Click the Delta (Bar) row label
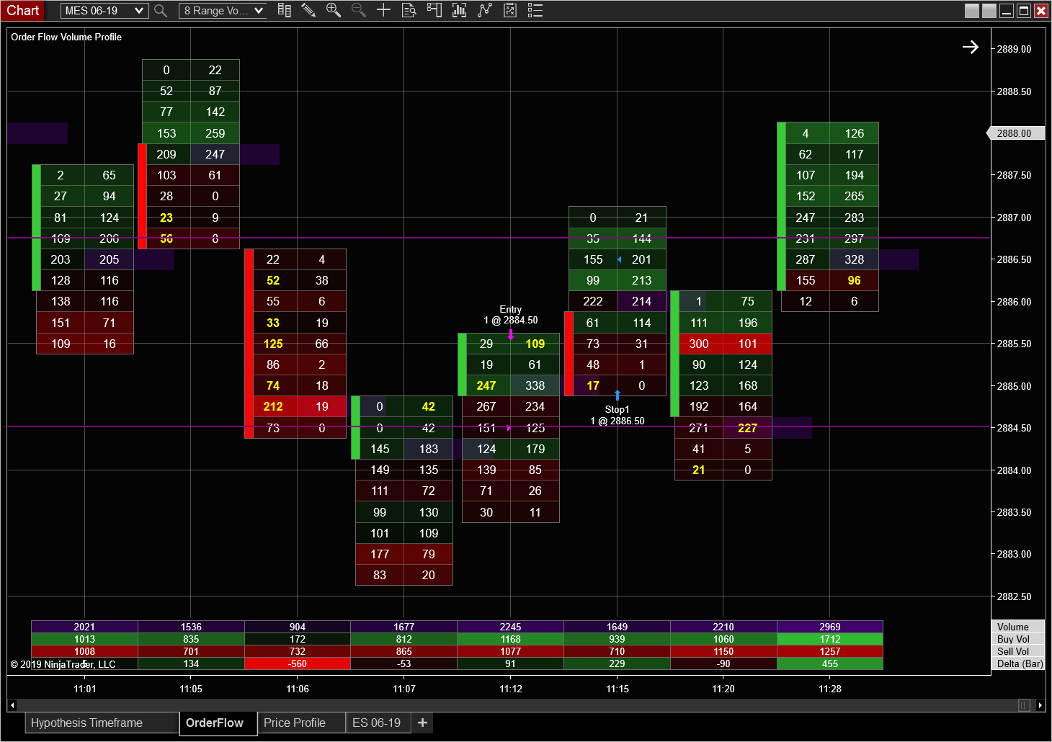1052x742 pixels. (x=1018, y=663)
